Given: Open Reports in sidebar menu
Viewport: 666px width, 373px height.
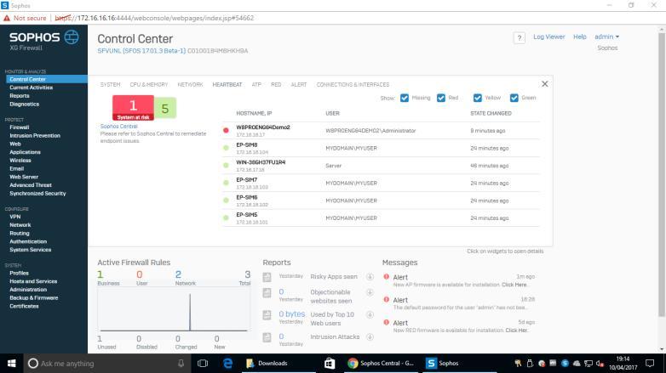Looking at the screenshot, I should (20, 96).
